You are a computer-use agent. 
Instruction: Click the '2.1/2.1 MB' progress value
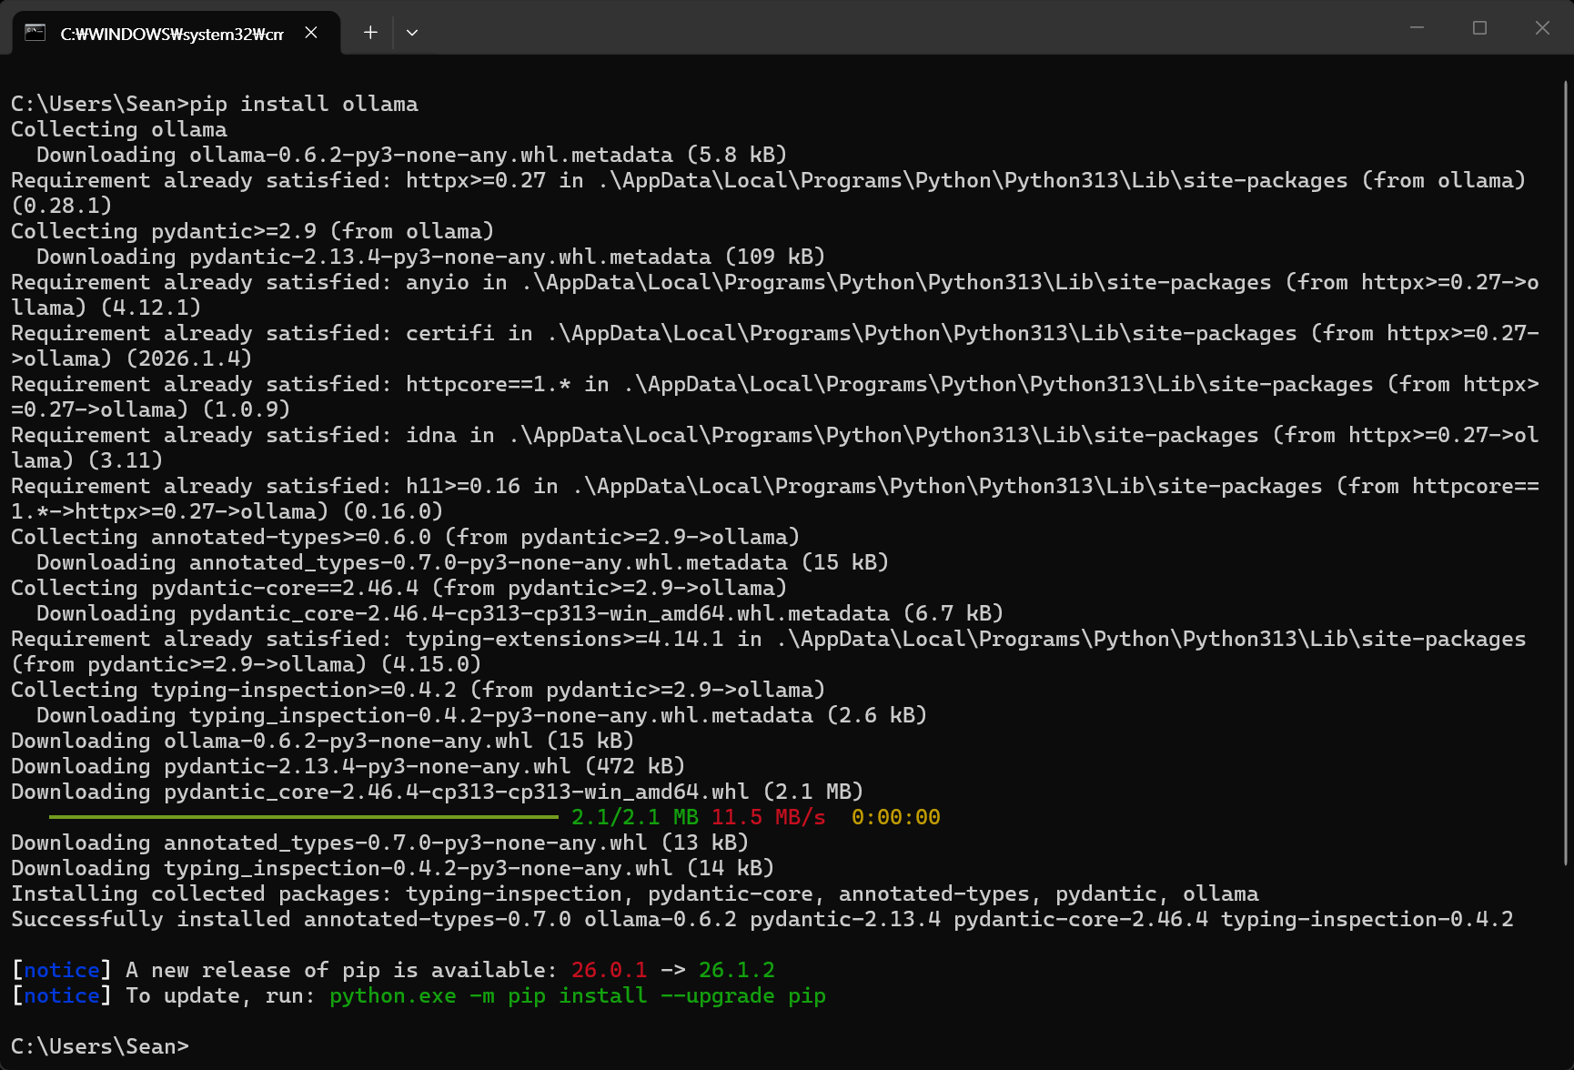click(635, 817)
